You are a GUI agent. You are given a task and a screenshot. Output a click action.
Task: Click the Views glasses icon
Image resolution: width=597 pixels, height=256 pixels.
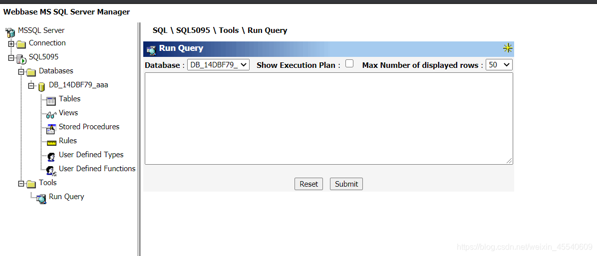coord(51,114)
